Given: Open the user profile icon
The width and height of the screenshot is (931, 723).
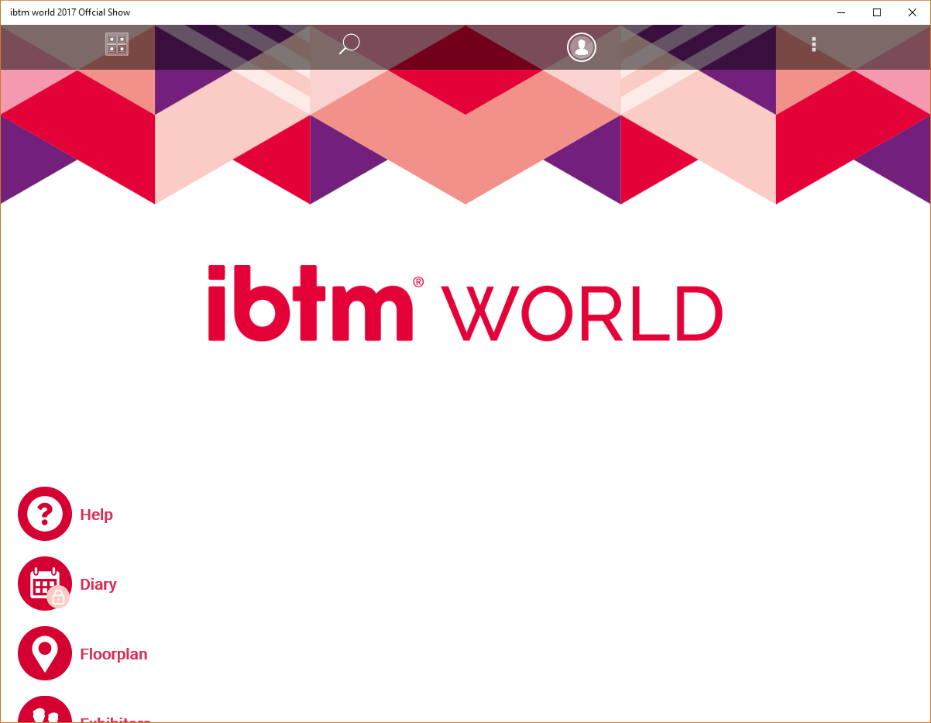Looking at the screenshot, I should [x=582, y=47].
